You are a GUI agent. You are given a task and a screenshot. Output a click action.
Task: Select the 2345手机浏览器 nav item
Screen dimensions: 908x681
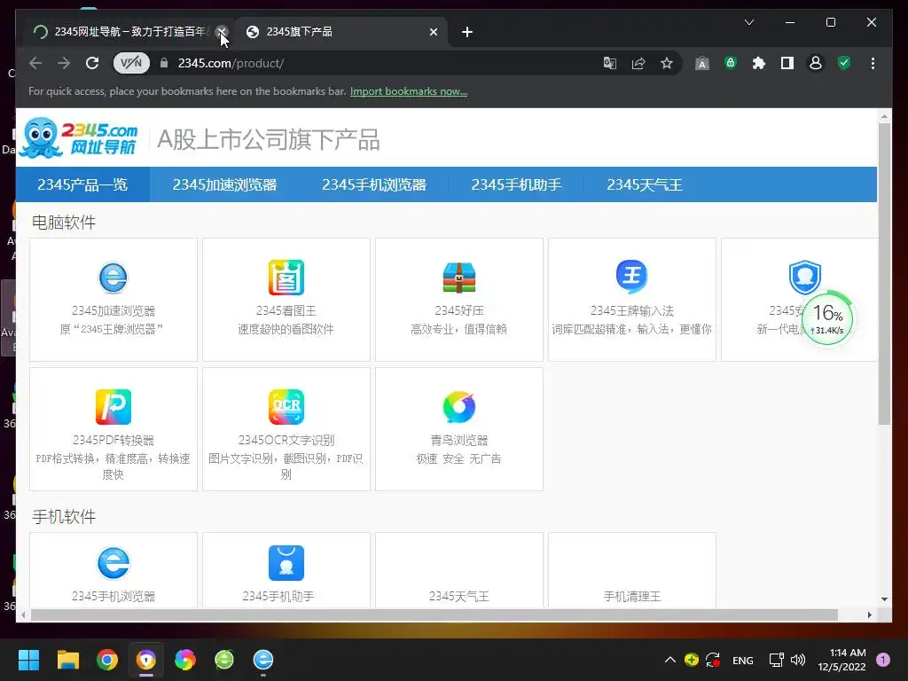(x=374, y=184)
